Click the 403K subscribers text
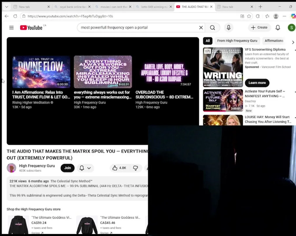 30,171
